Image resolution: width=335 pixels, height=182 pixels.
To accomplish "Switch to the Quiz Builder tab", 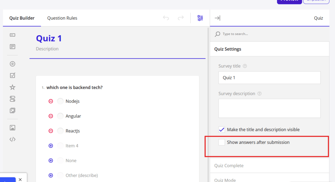I will point(22,18).
